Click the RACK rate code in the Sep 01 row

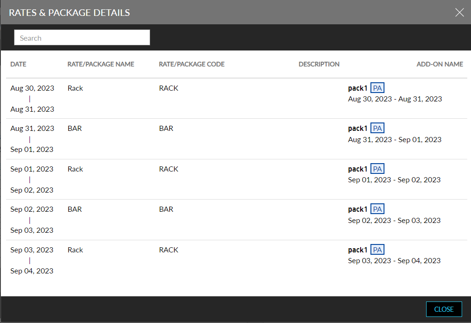[168, 169]
